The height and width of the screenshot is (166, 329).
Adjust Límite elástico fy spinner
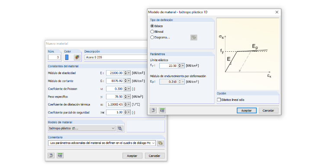180,66
